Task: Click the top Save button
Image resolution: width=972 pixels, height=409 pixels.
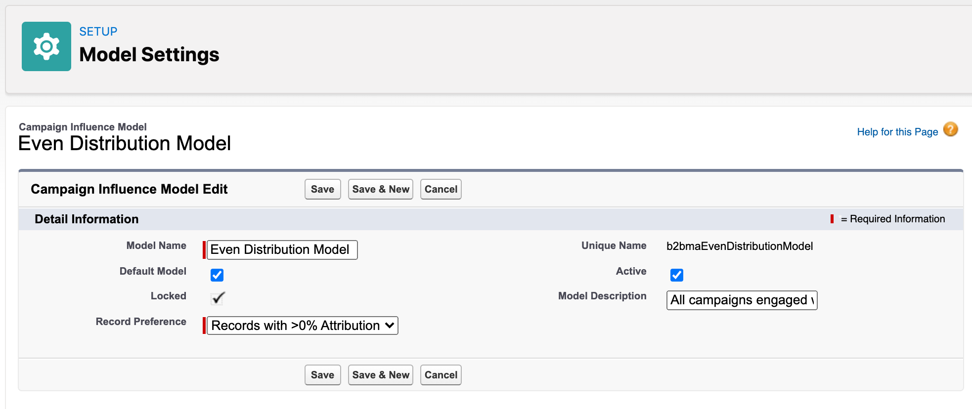Action: tap(323, 189)
